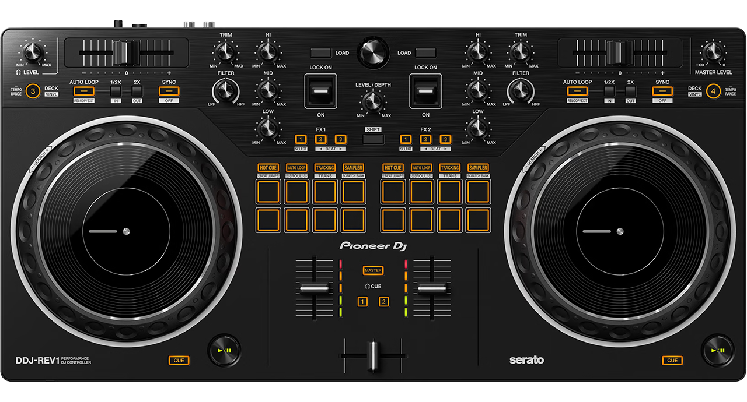Click the right deck tempo slider
747x402 pixels.
coord(620,52)
